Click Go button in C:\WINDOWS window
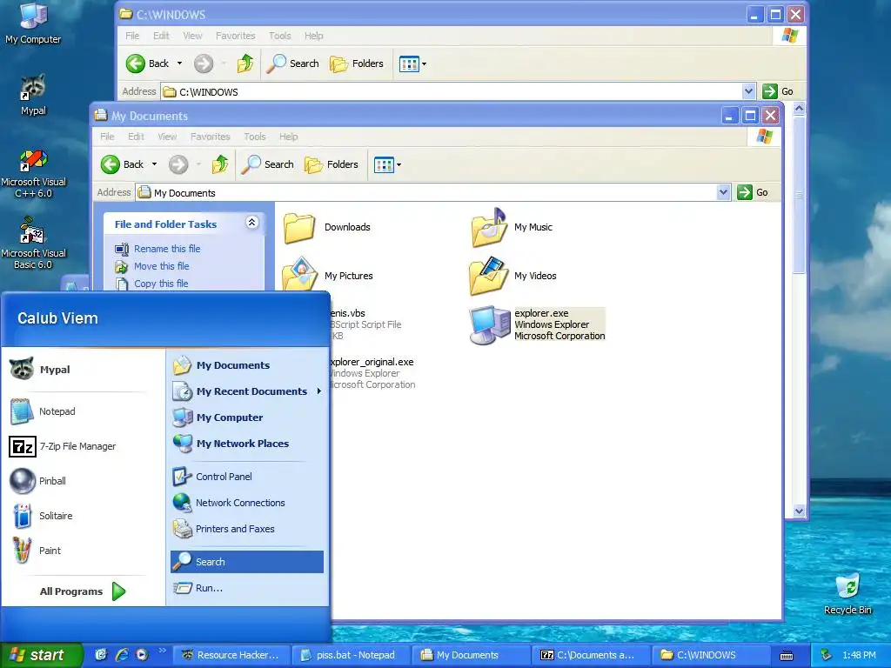 point(778,90)
